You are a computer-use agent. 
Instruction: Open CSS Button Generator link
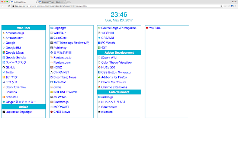116,73
